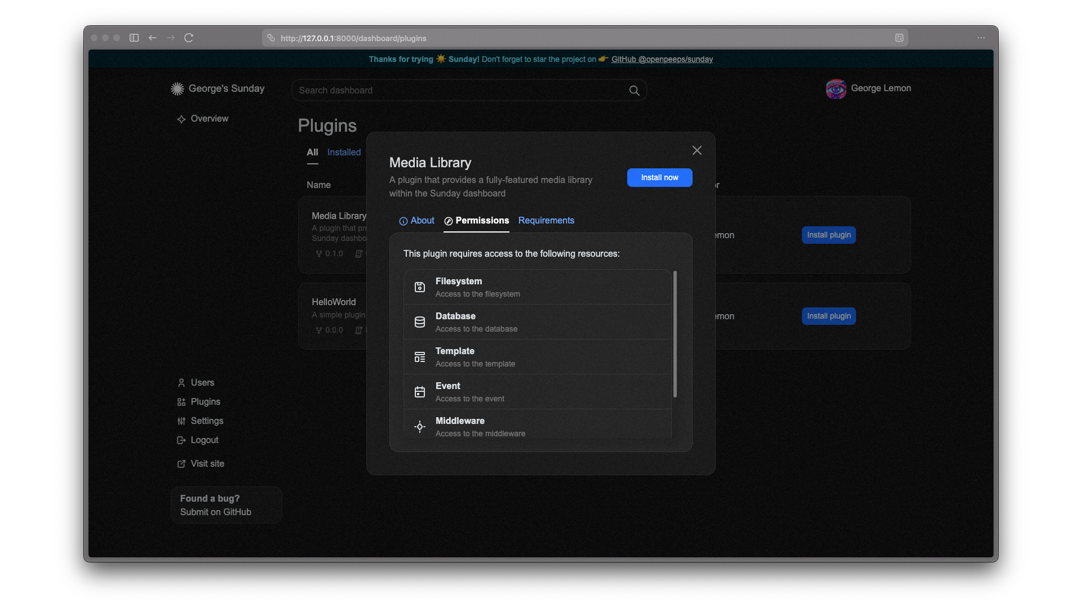The height and width of the screenshot is (608, 1082).
Task: Click the Database permission cylinder icon
Action: click(420, 322)
